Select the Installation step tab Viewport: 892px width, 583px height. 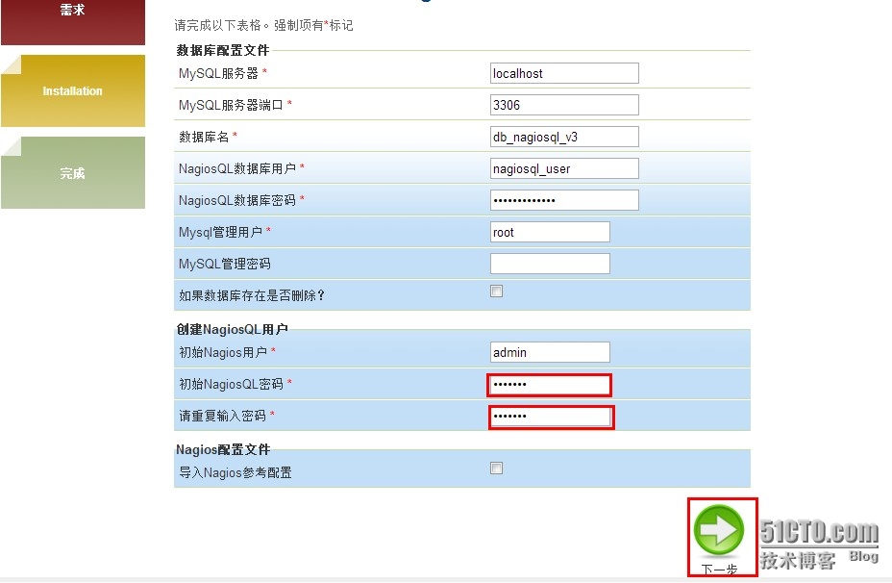73,91
